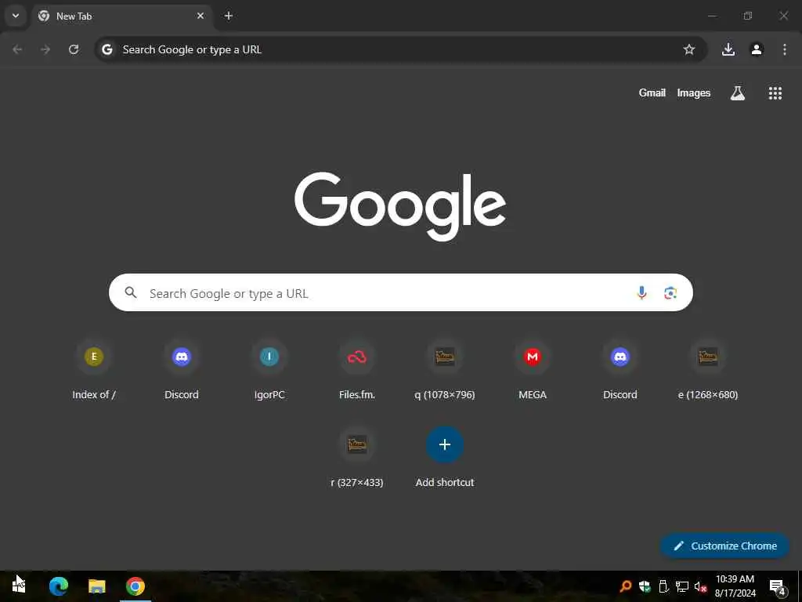Open the Gmail link
This screenshot has height=602, width=802.
652,92
